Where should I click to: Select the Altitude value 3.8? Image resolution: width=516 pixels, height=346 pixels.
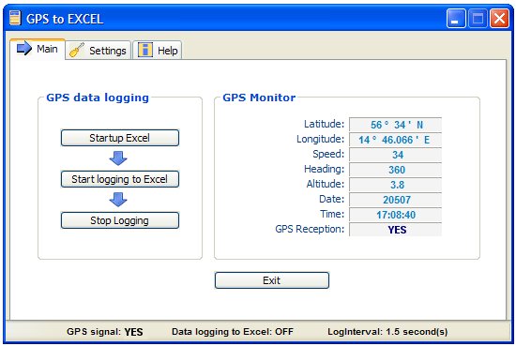pos(395,185)
